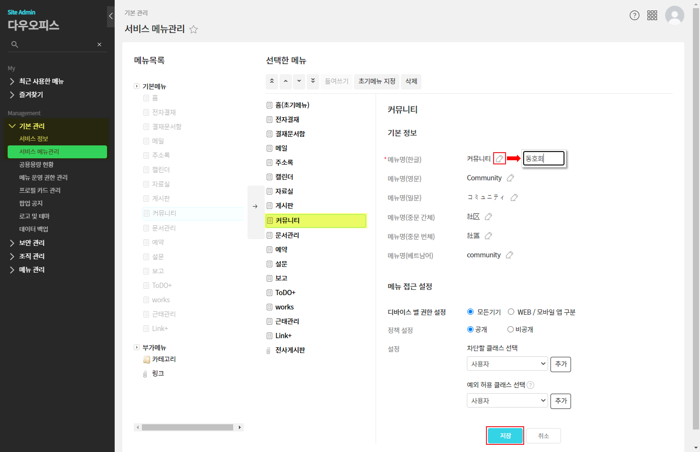The height and width of the screenshot is (452, 700).
Task: Click the 초기메뉴 지정 button
Action: coord(377,81)
